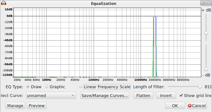Select the Graphic EQ type radio button
The height and width of the screenshot is (112, 212).
46,87
